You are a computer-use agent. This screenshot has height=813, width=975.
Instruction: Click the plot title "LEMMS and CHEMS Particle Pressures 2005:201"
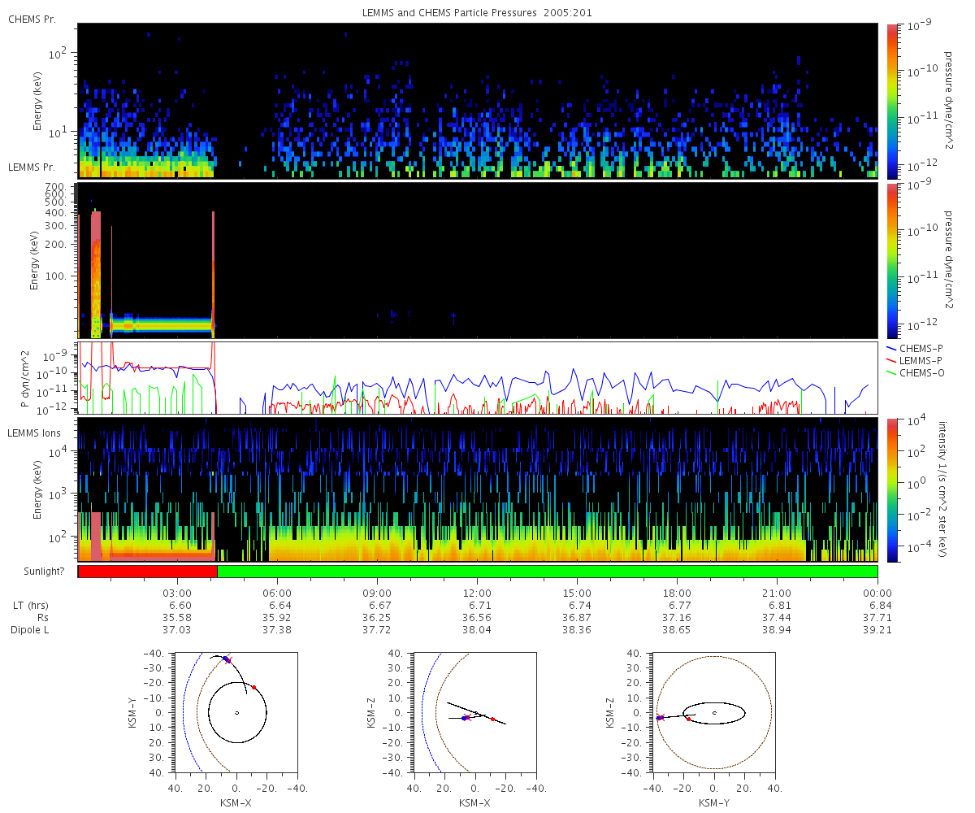point(477,13)
